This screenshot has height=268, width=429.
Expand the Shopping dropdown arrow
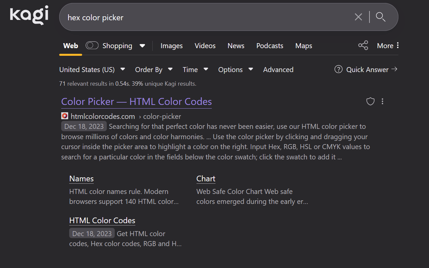[142, 46]
